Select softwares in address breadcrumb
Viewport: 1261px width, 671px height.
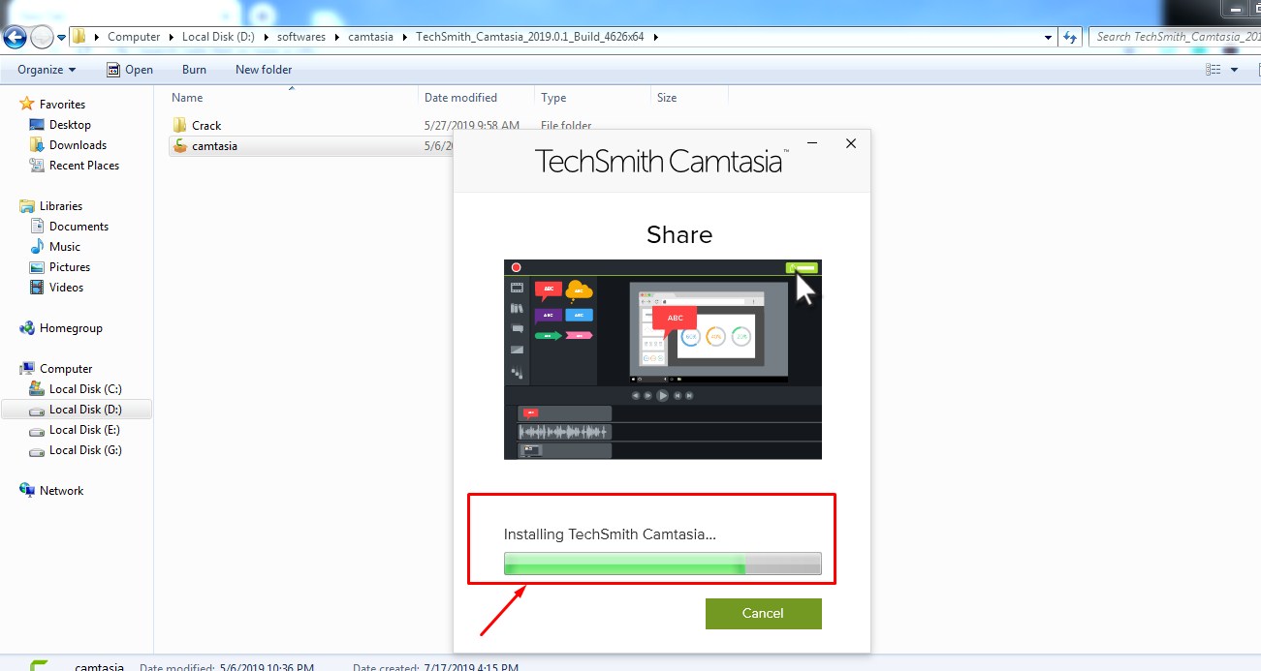tap(301, 37)
